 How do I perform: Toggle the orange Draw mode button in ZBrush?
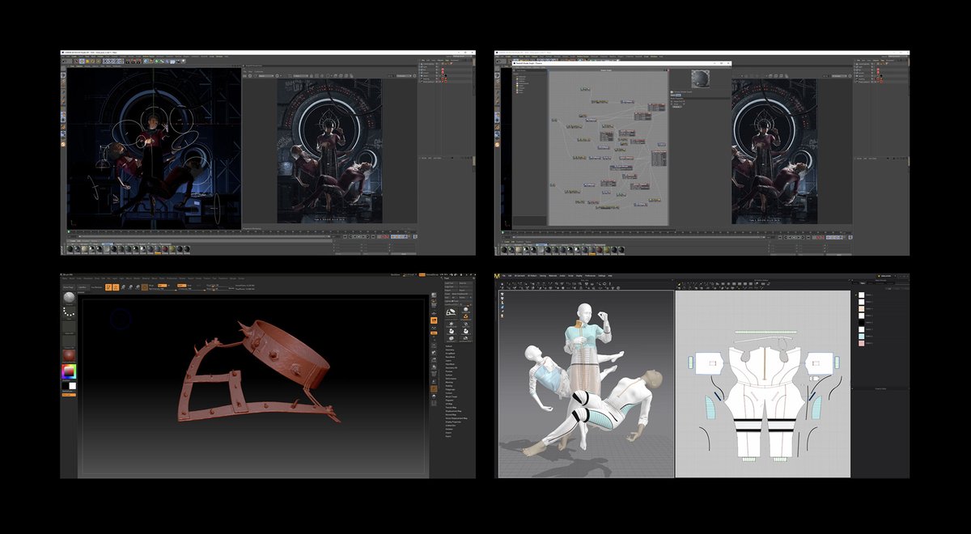[x=116, y=287]
